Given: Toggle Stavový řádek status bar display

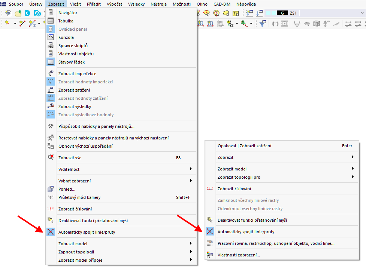Looking at the screenshot, I should point(121,62).
